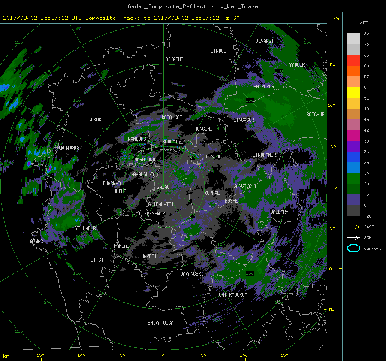This screenshot has width=386, height=361.
Task: Click the RAICHUR city label
Action: [315, 115]
